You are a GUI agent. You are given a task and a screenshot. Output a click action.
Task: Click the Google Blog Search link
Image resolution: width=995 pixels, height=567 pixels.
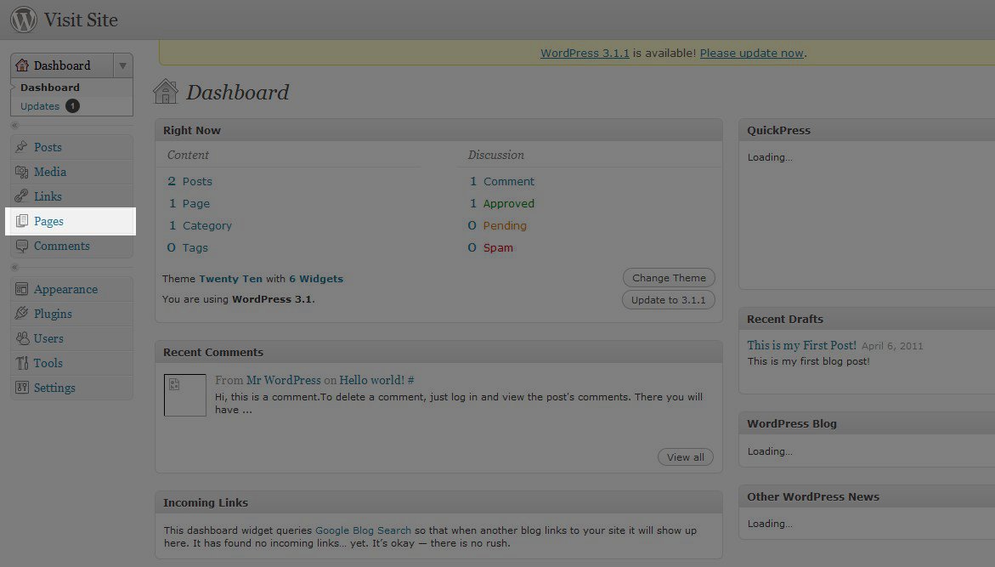[x=363, y=530]
